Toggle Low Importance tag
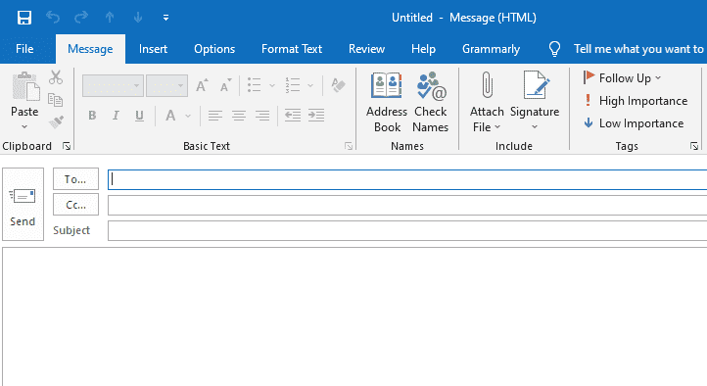This screenshot has height=386, width=707. pos(634,123)
